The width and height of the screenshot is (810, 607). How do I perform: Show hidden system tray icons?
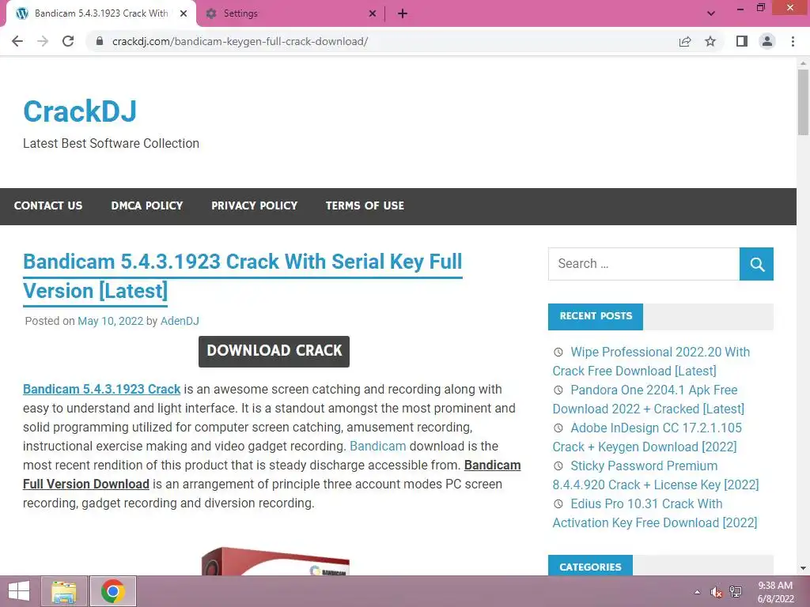tap(697, 592)
